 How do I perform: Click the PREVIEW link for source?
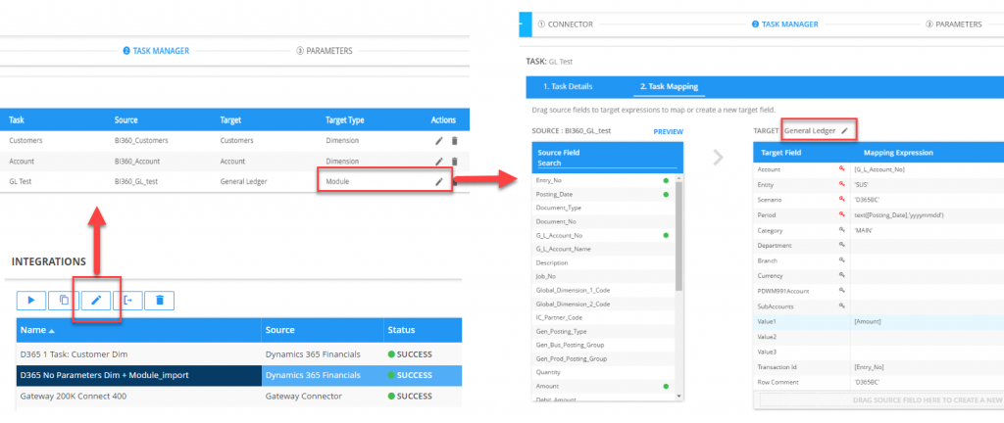point(667,131)
